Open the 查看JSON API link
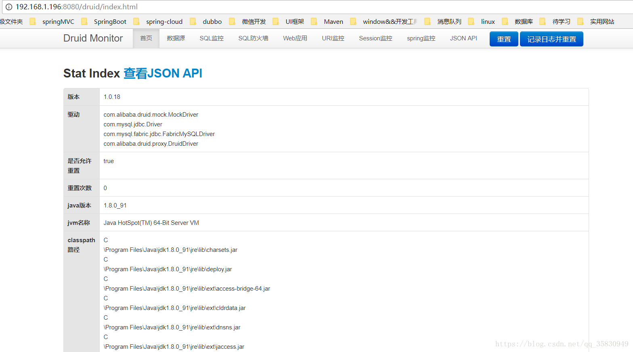The width and height of the screenshot is (633, 352). click(163, 73)
